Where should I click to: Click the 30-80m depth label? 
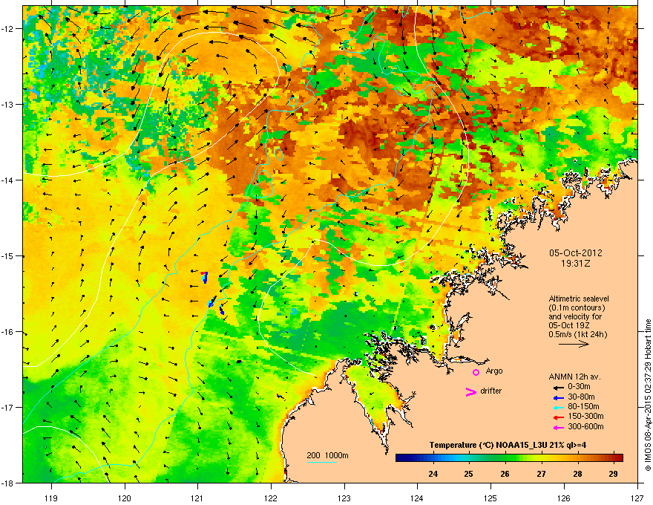tap(581, 397)
